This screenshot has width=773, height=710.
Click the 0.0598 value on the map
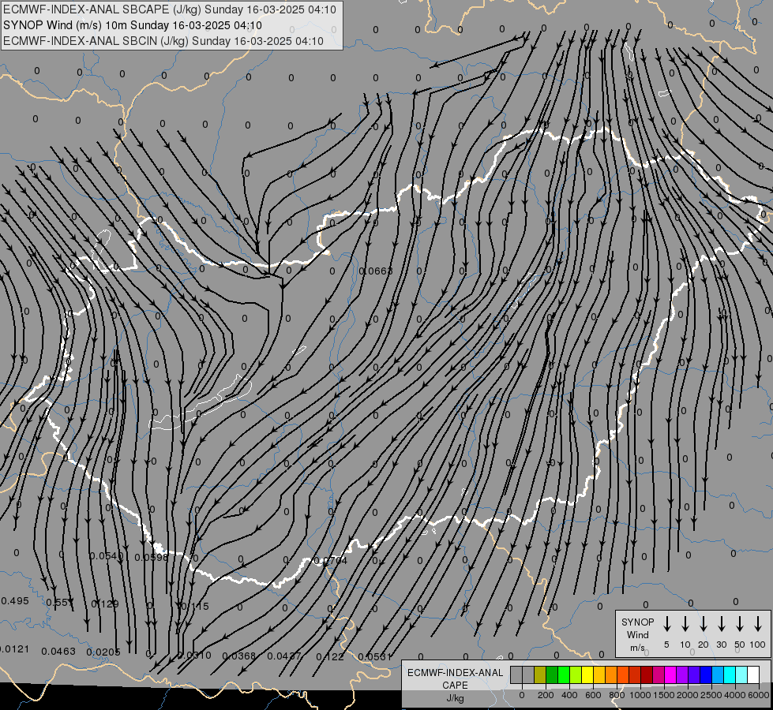(x=152, y=557)
